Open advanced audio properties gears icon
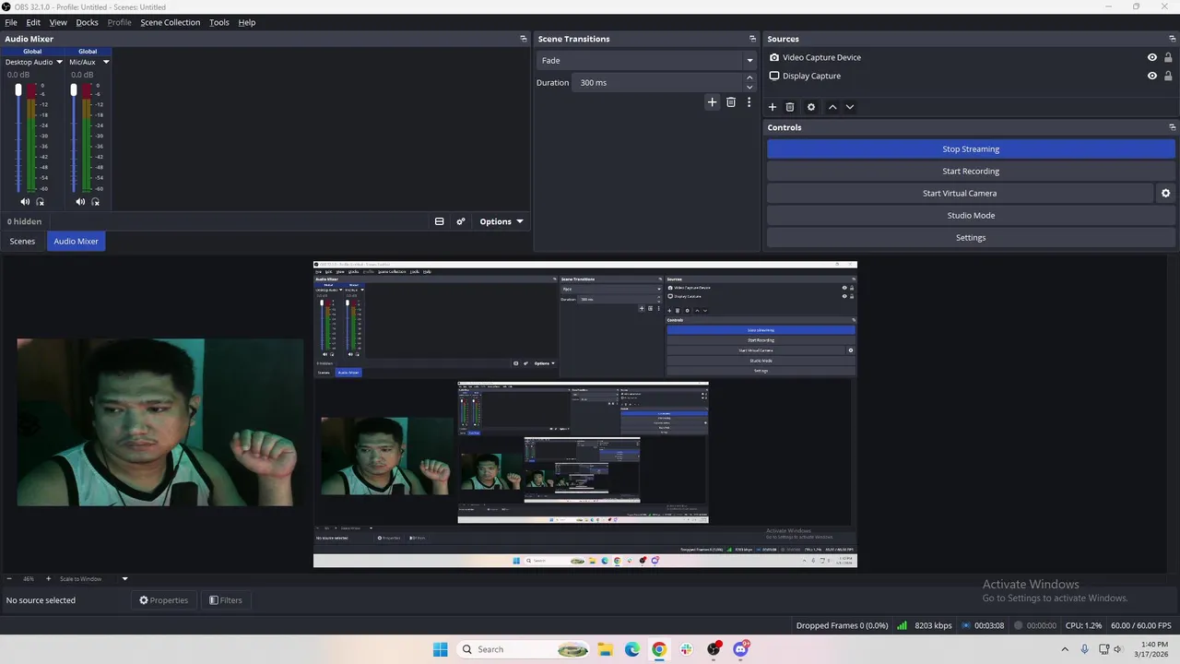The width and height of the screenshot is (1180, 664). 461,221
